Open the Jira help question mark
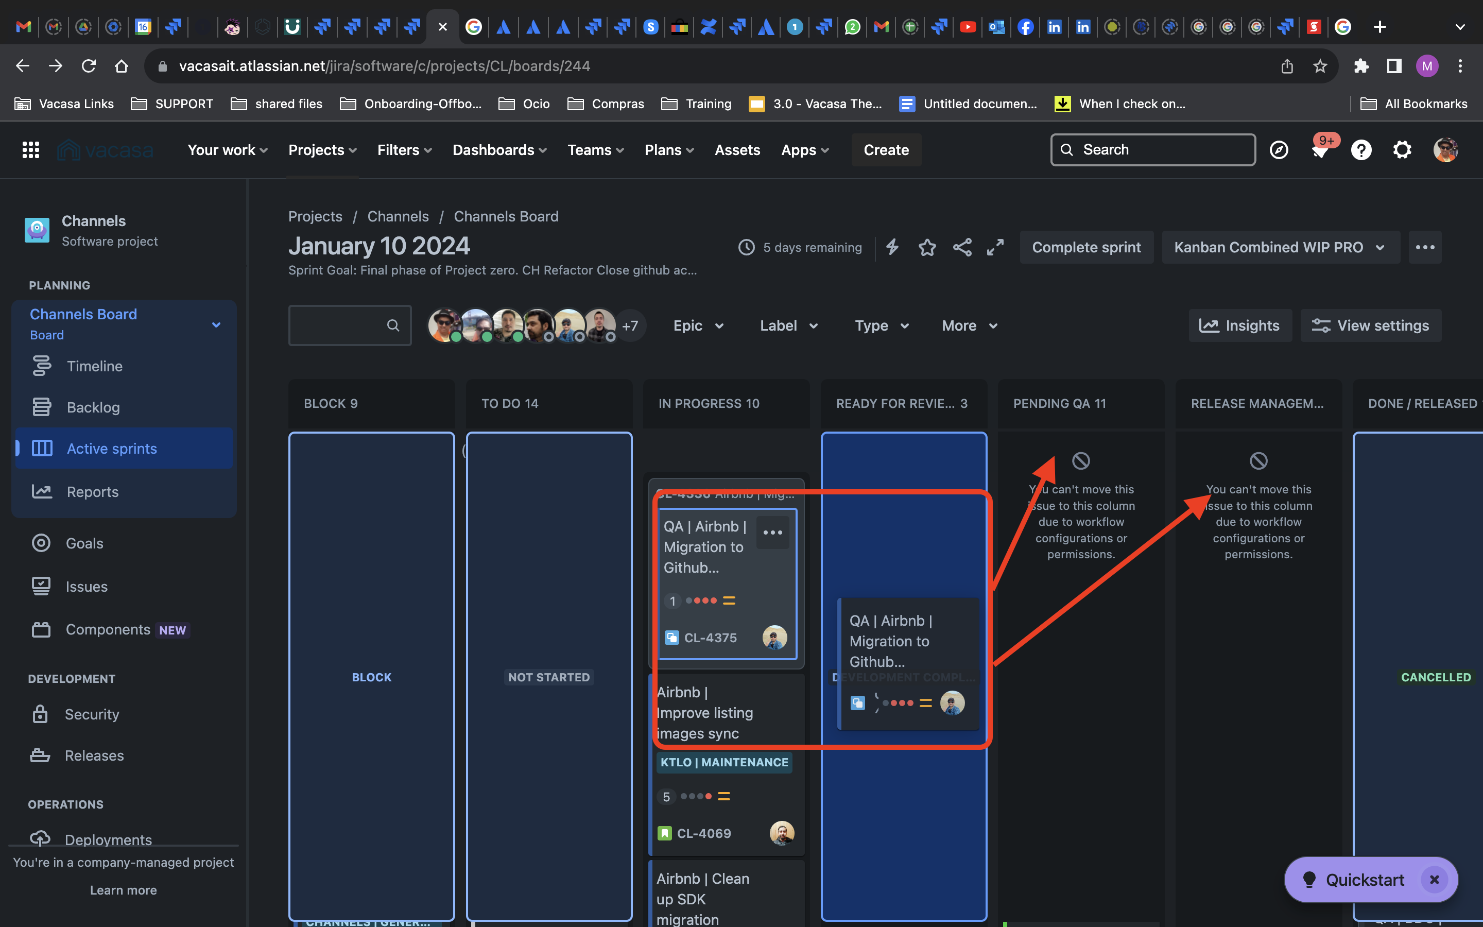The height and width of the screenshot is (927, 1483). [x=1361, y=149]
